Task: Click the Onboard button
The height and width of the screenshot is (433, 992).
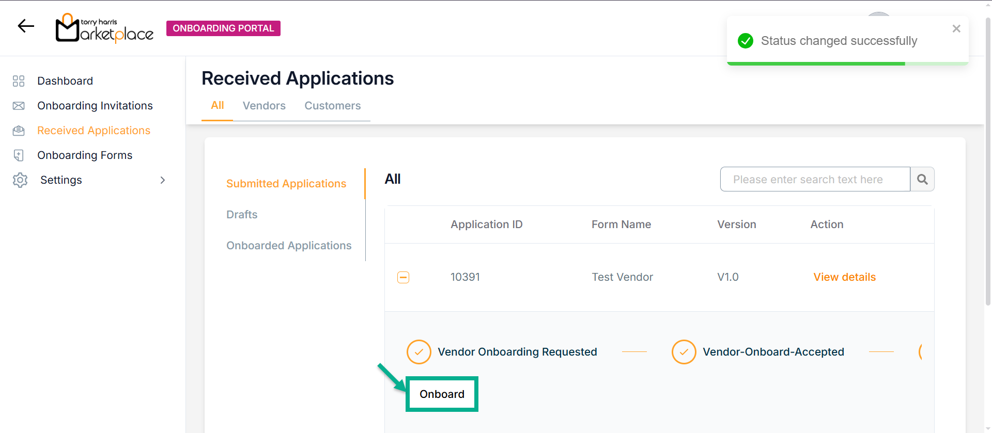Action: [442, 394]
